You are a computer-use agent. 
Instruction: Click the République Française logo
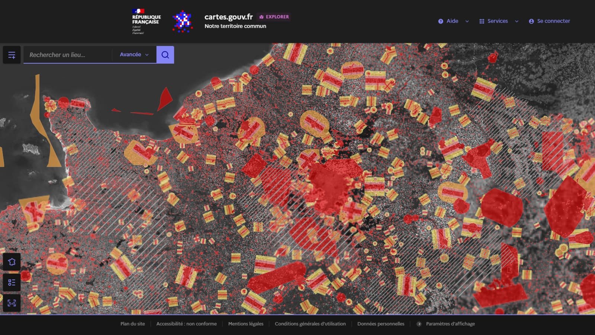[147, 22]
